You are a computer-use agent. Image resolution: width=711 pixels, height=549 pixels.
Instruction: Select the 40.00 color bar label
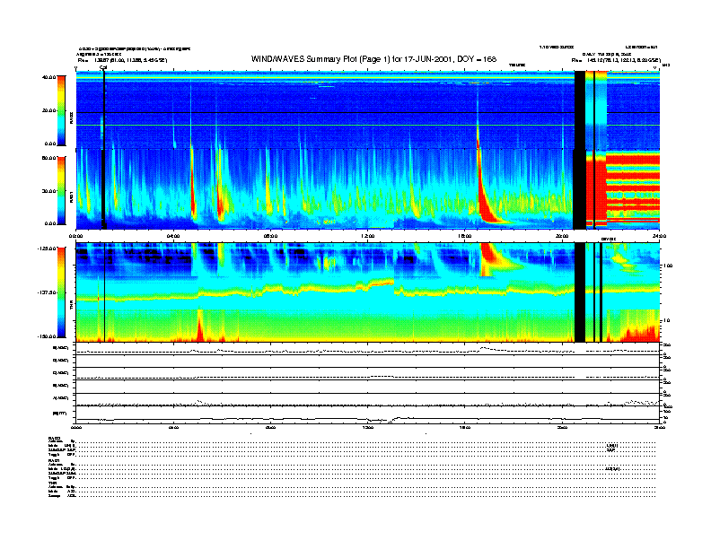pyautogui.click(x=48, y=77)
